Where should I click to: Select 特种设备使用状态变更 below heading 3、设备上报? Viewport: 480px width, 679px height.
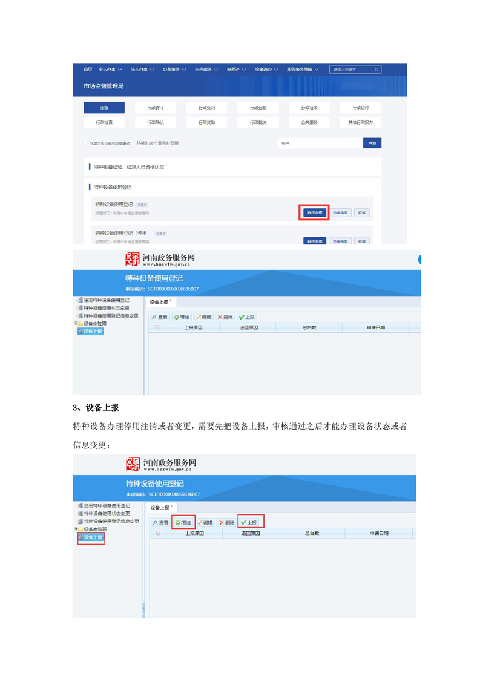point(107,513)
